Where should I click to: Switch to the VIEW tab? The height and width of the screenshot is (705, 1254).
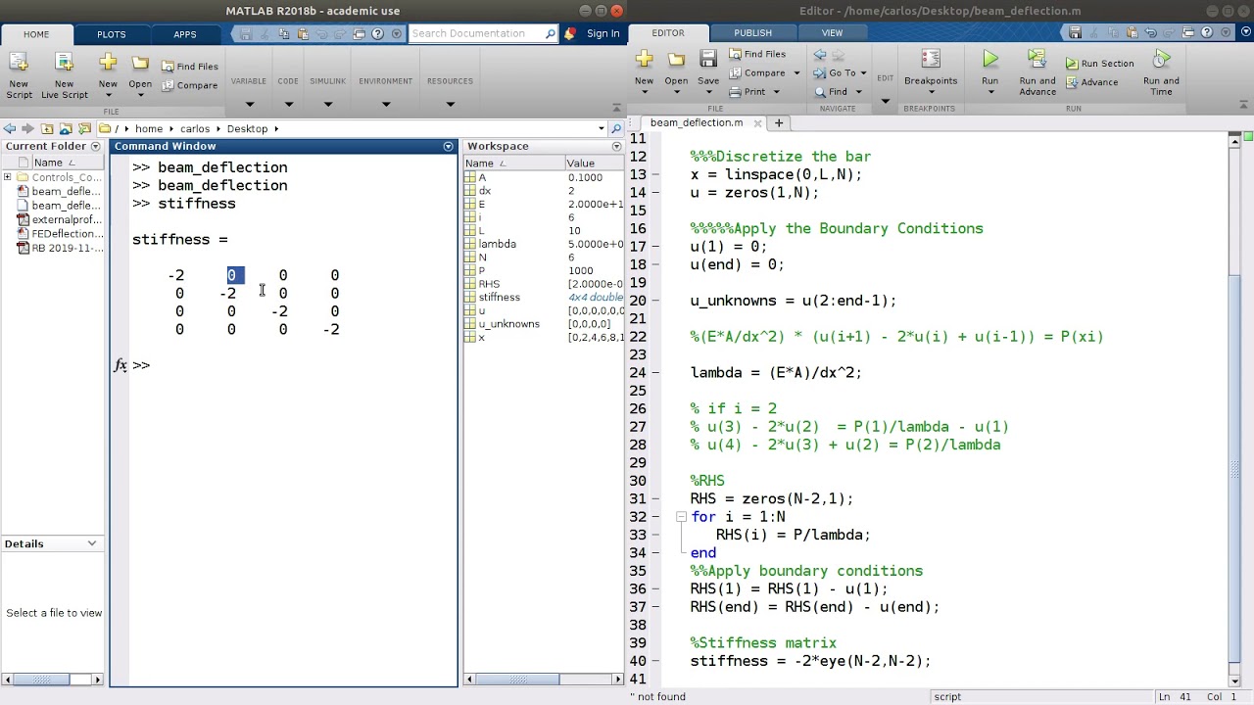tap(832, 33)
